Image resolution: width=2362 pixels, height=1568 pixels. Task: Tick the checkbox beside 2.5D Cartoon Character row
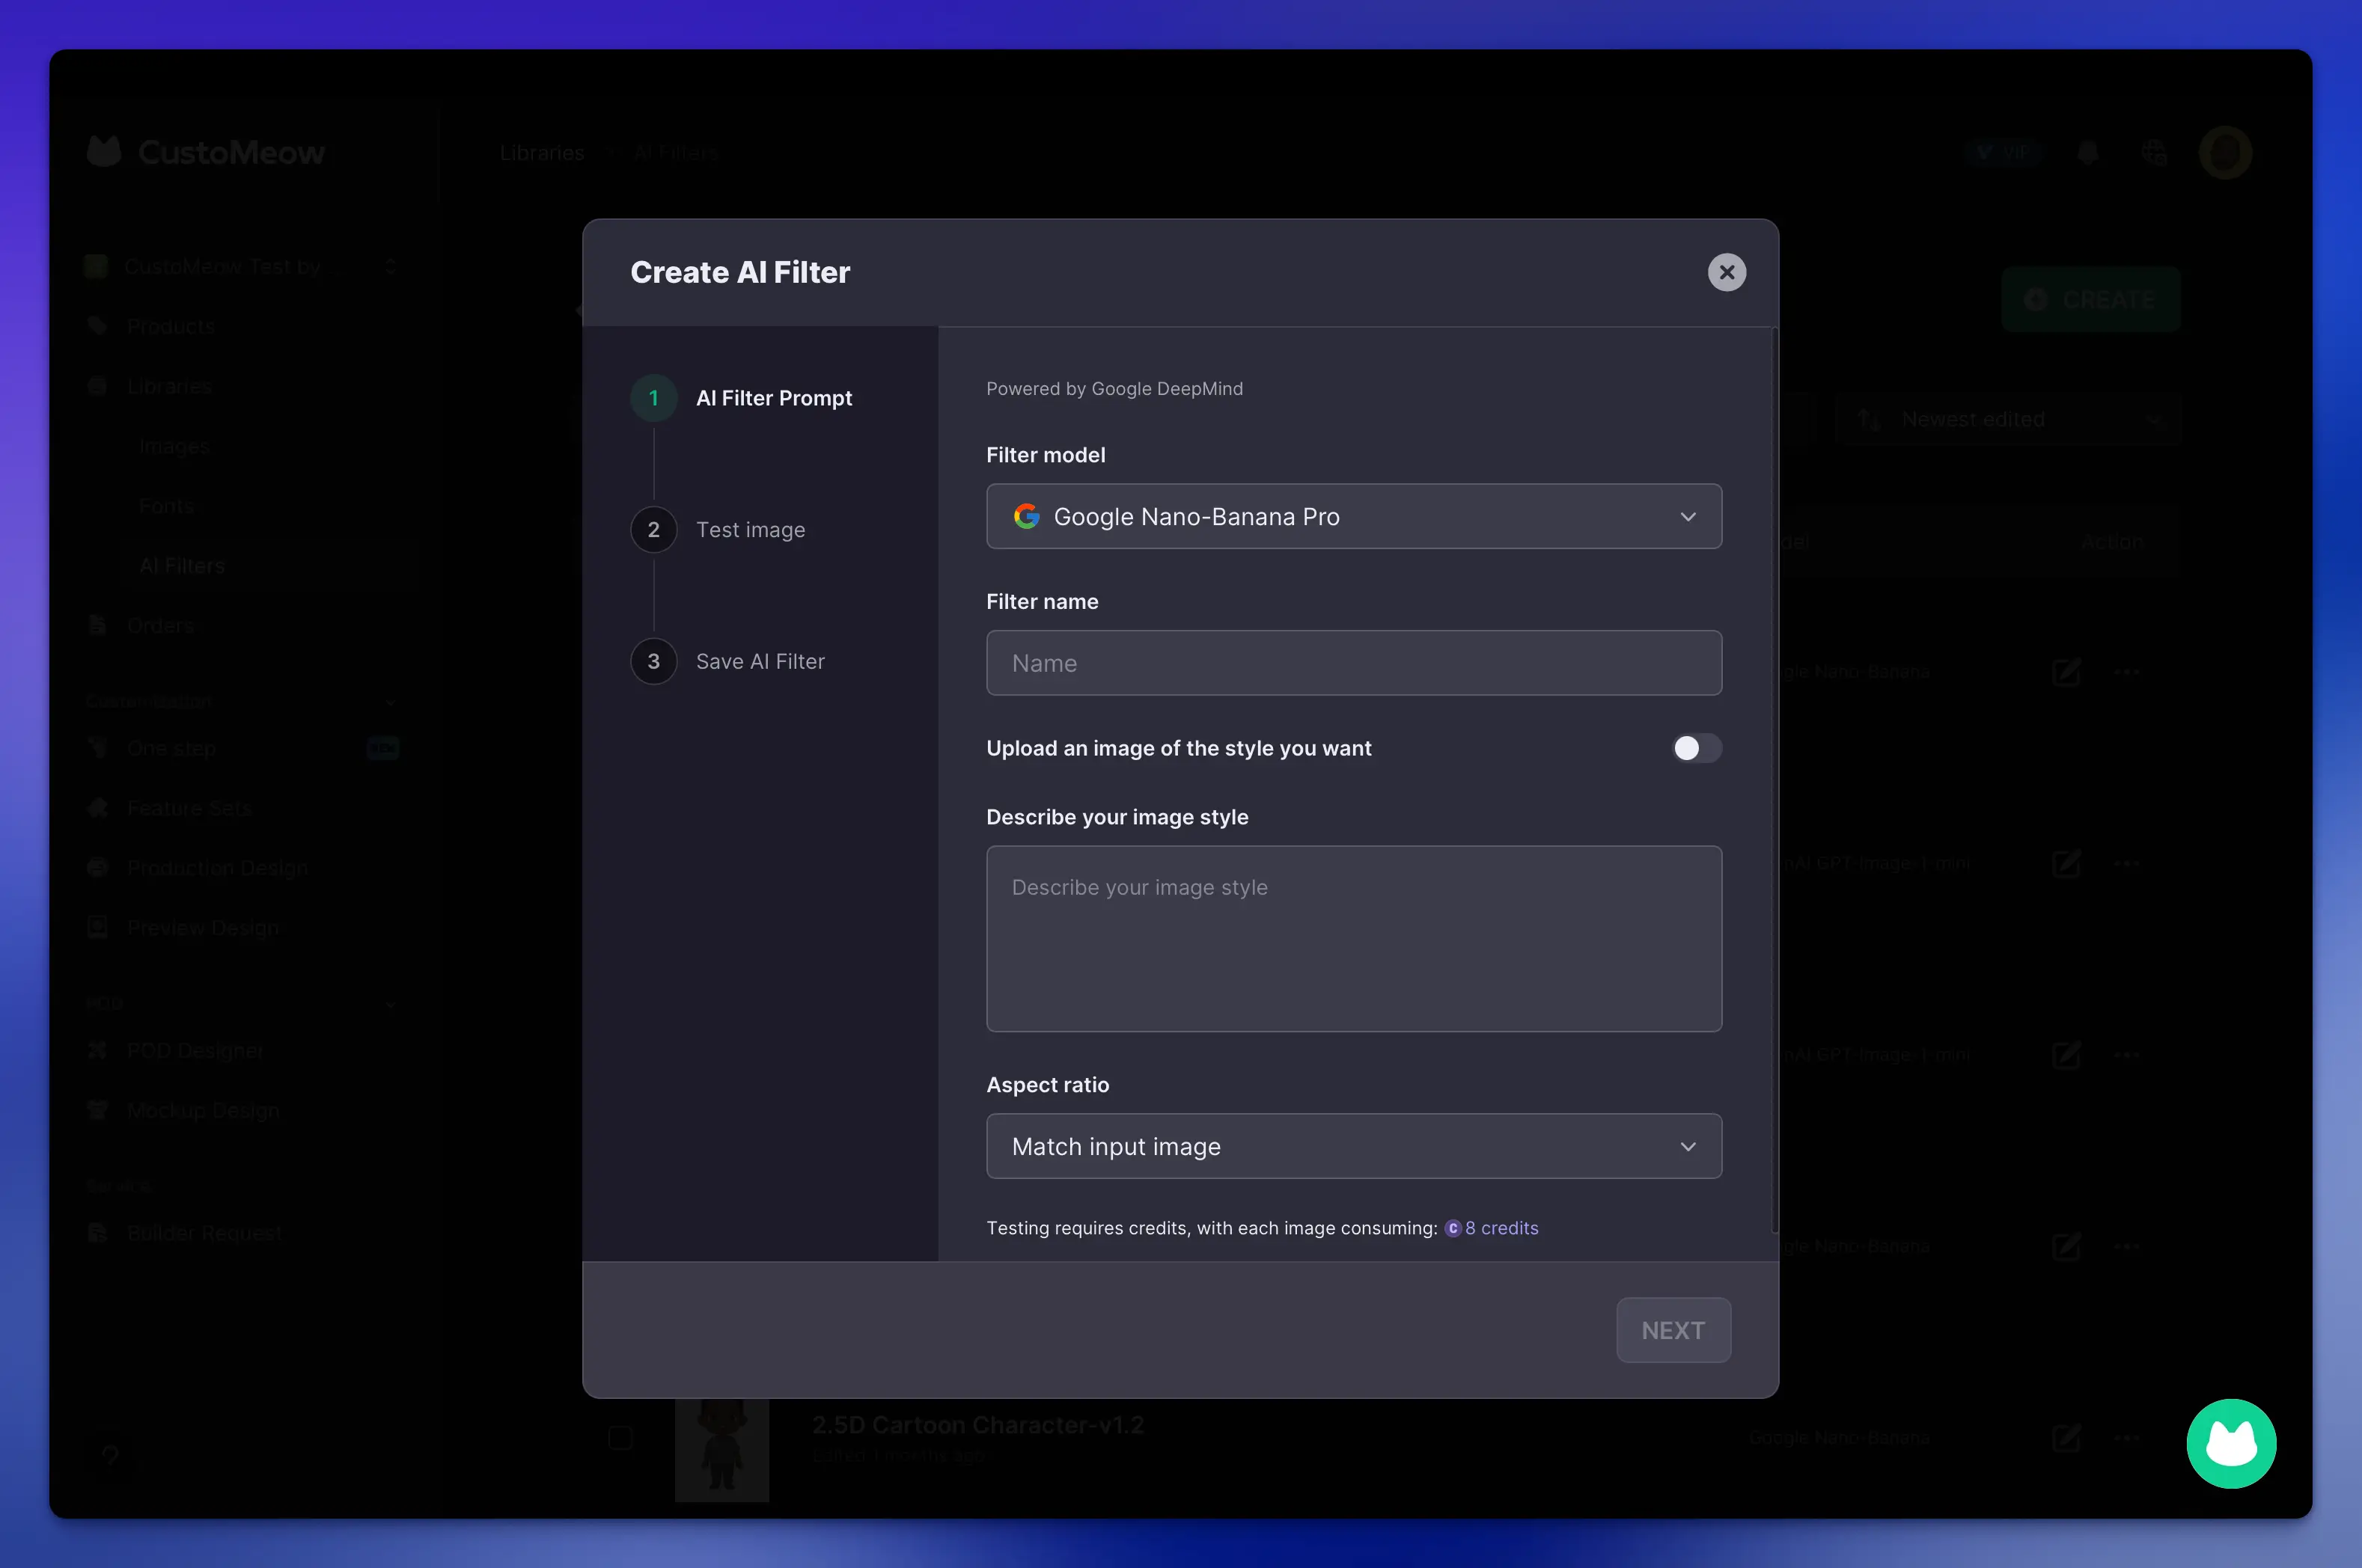tap(620, 1437)
